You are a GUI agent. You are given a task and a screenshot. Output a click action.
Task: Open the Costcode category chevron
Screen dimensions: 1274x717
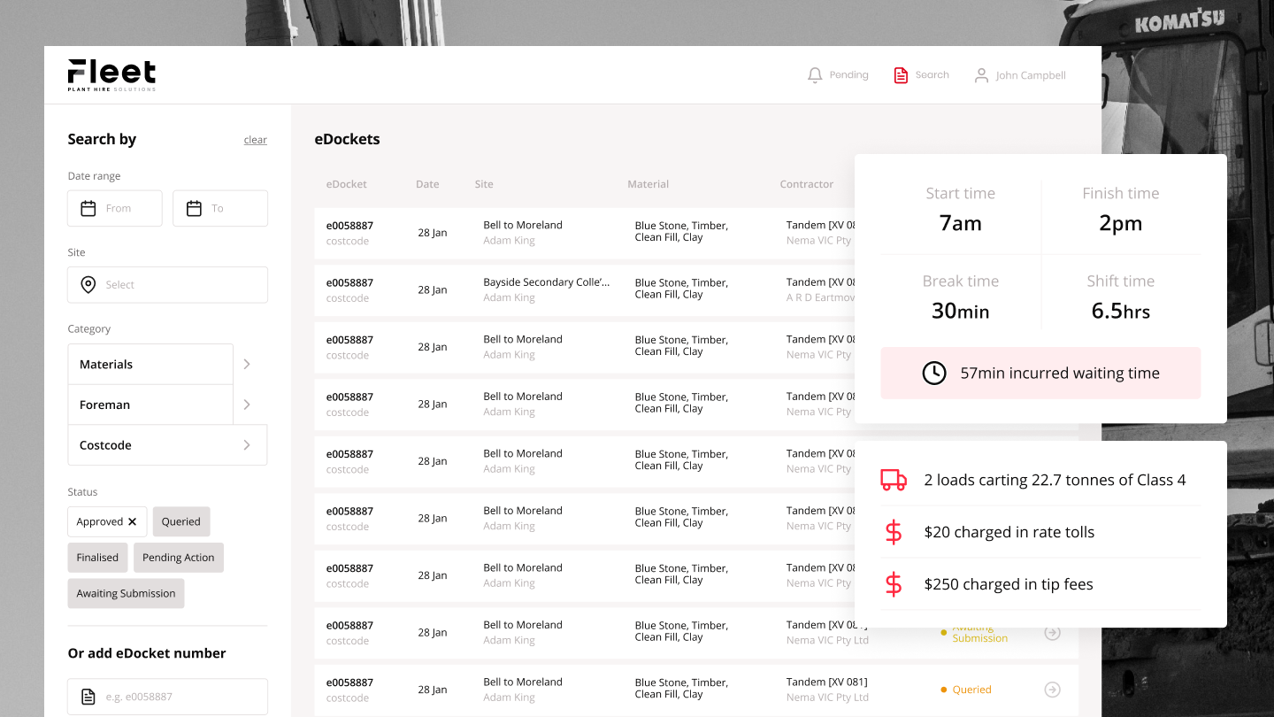coord(246,444)
